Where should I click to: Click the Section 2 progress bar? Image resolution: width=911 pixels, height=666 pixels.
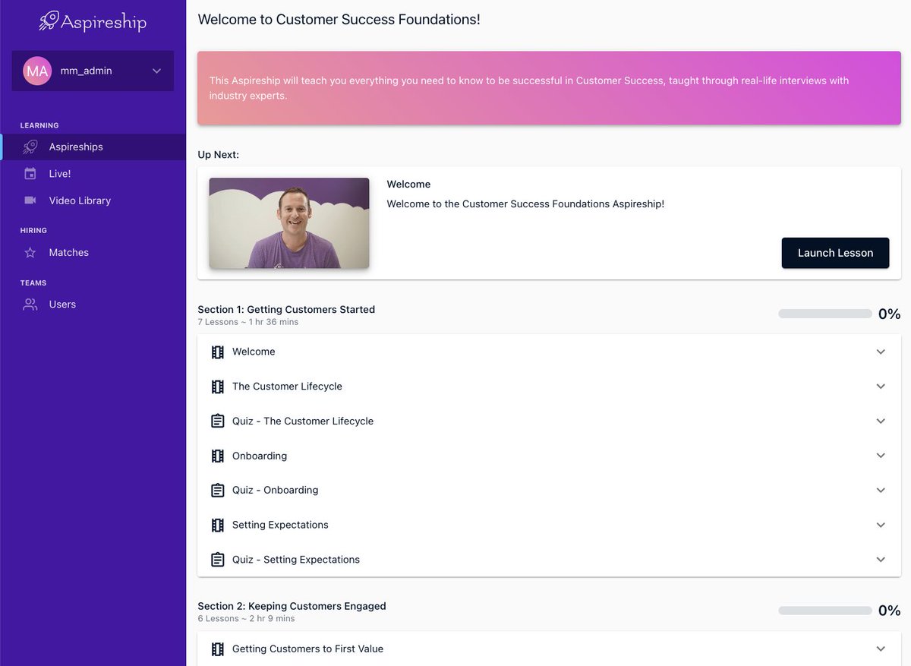coord(825,611)
